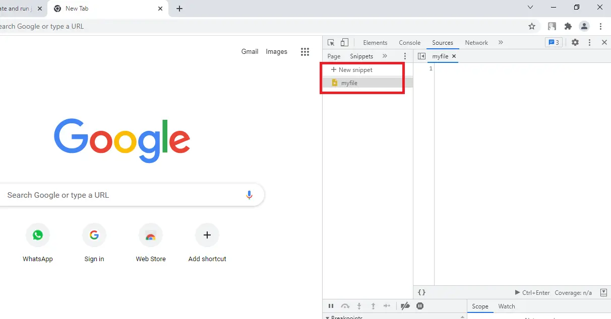Click the Google search box
Screen dimensions: 611x319
[x=131, y=195]
